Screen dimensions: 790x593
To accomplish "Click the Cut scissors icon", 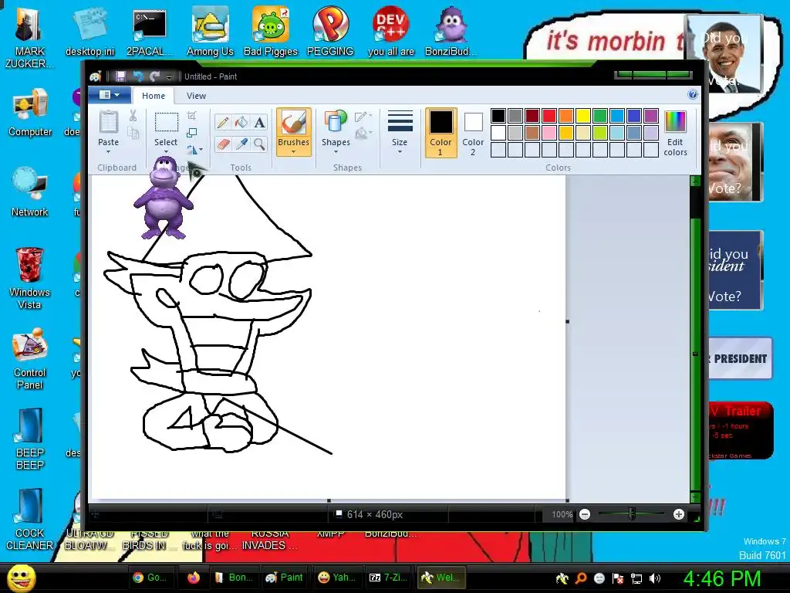I will (x=133, y=116).
